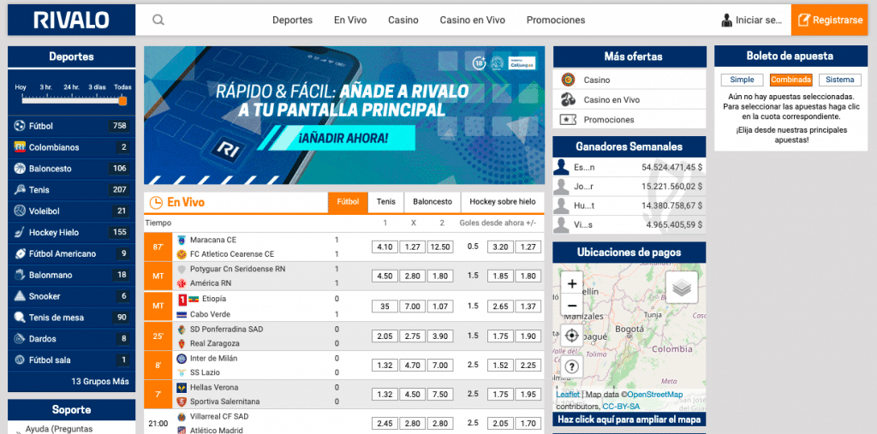Set time slider to 24 hr. mark

[71, 100]
